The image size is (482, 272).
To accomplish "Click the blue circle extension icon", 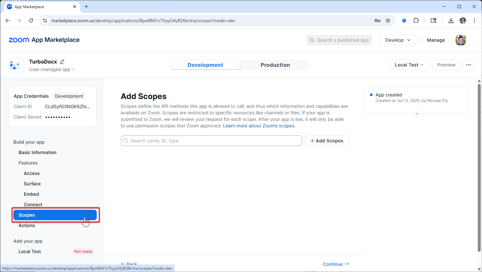I will coord(404,21).
